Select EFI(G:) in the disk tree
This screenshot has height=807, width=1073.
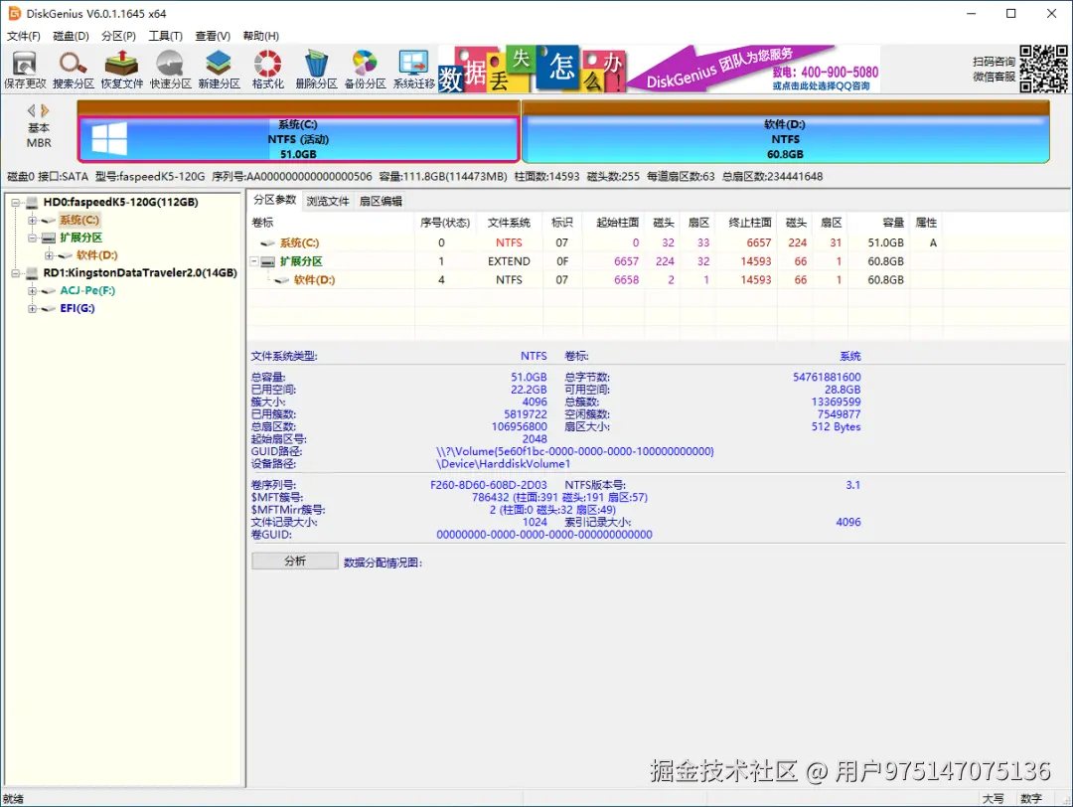pos(77,309)
